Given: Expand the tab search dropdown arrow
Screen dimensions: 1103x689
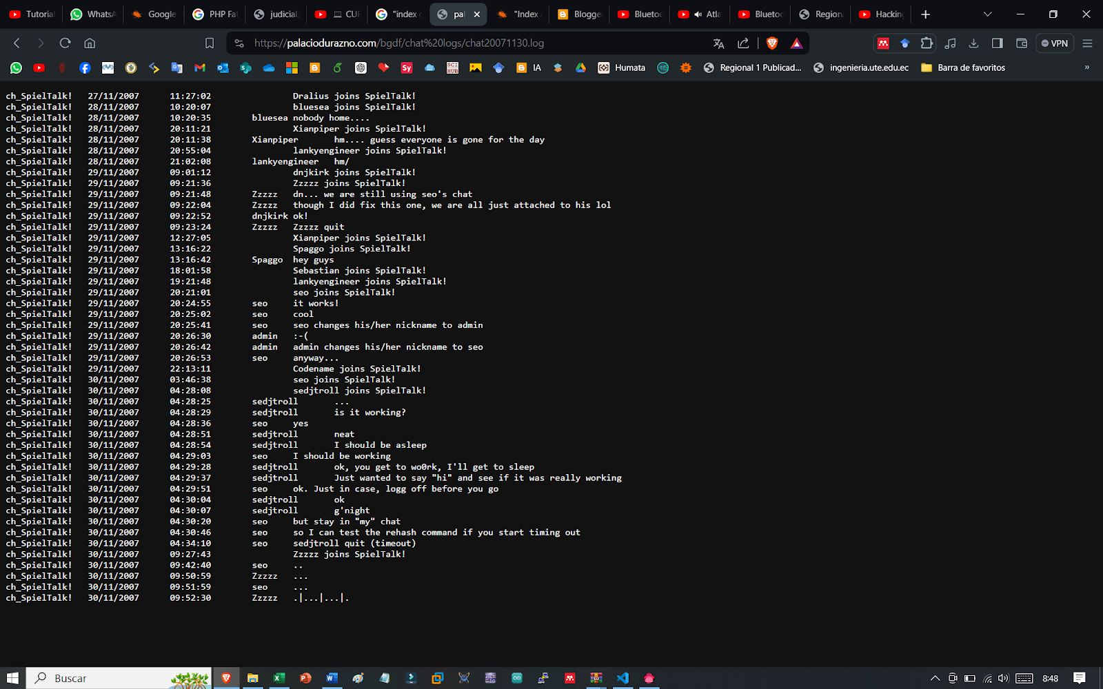Looking at the screenshot, I should click(987, 14).
